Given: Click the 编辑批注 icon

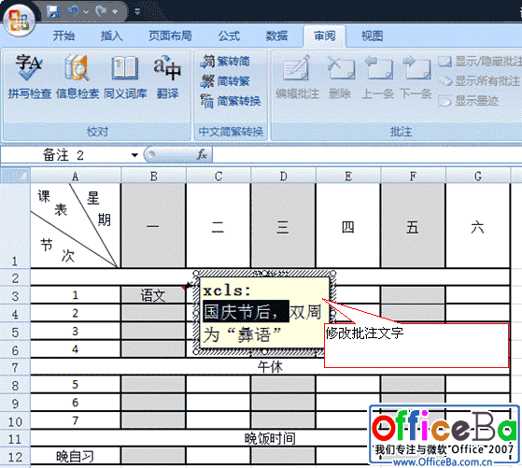Looking at the screenshot, I should (297, 68).
